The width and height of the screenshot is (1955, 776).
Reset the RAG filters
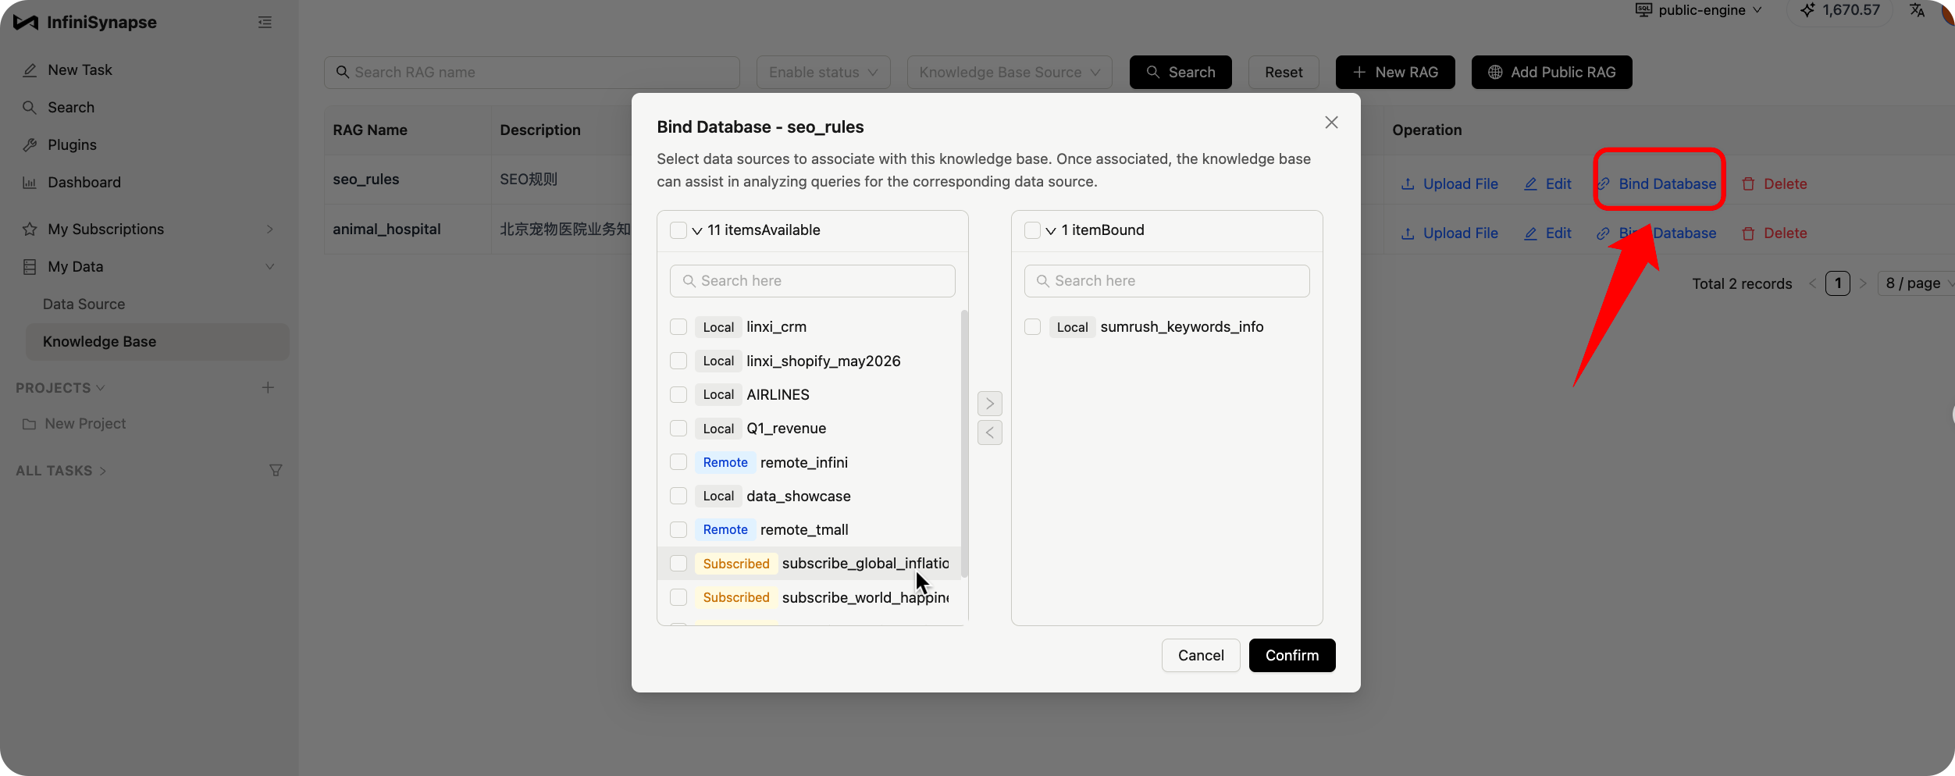1284,72
